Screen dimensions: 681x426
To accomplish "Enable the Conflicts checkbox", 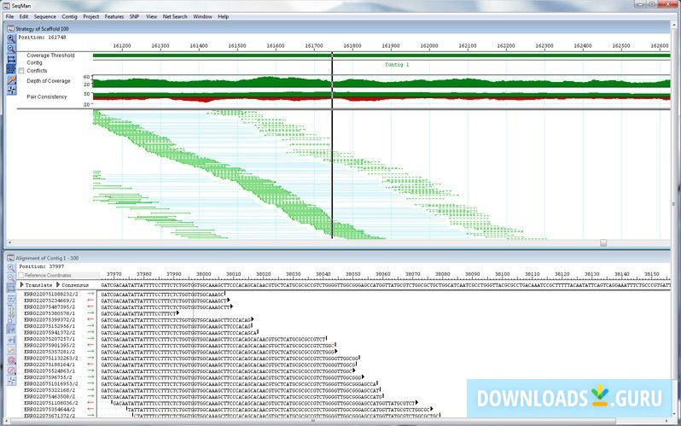I will (x=21, y=70).
